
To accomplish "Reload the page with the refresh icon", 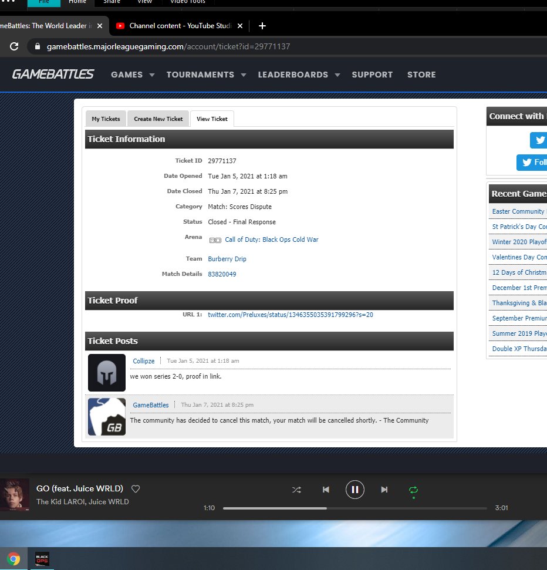I will pyautogui.click(x=14, y=46).
